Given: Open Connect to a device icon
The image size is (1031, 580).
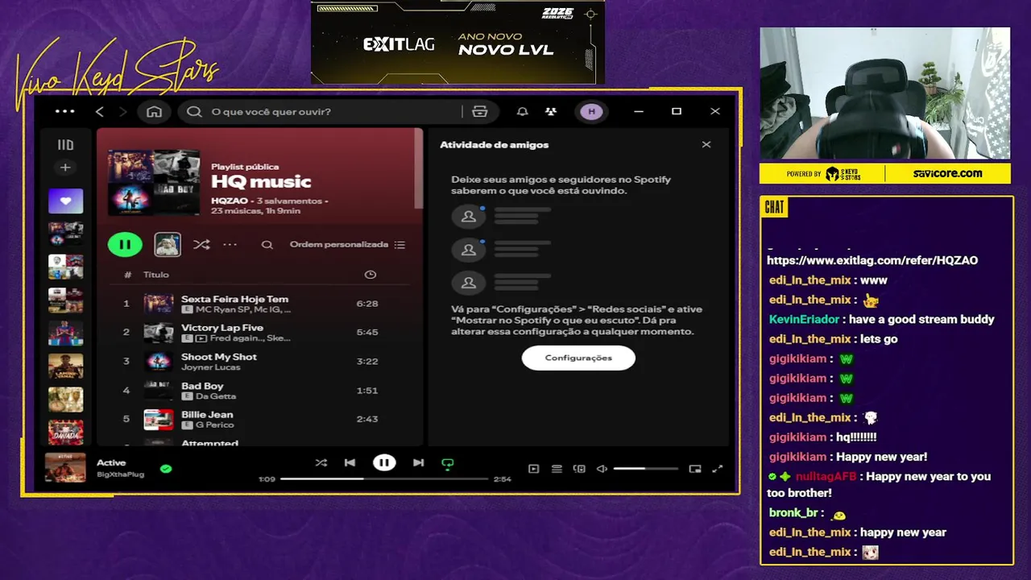Looking at the screenshot, I should (579, 469).
